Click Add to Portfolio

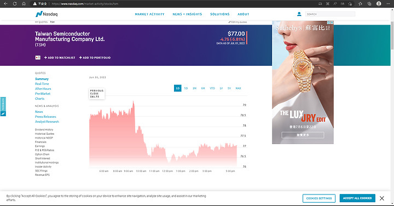point(95,58)
